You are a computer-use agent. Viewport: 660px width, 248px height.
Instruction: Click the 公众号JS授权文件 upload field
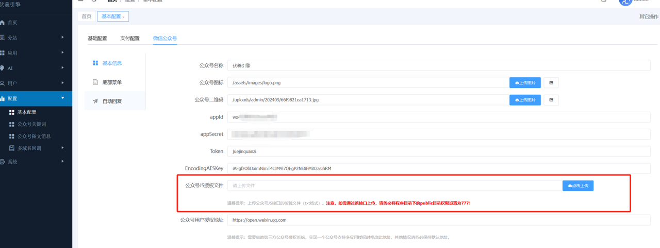click(395, 185)
